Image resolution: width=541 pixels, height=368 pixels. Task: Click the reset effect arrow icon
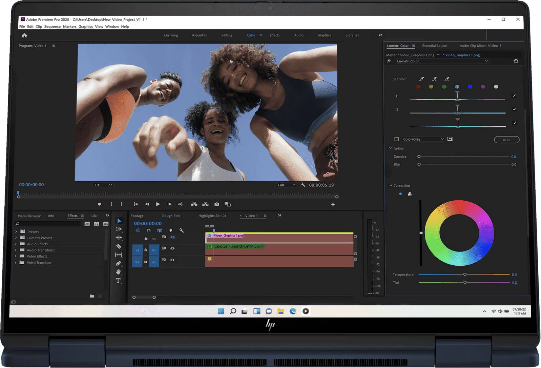tap(516, 61)
